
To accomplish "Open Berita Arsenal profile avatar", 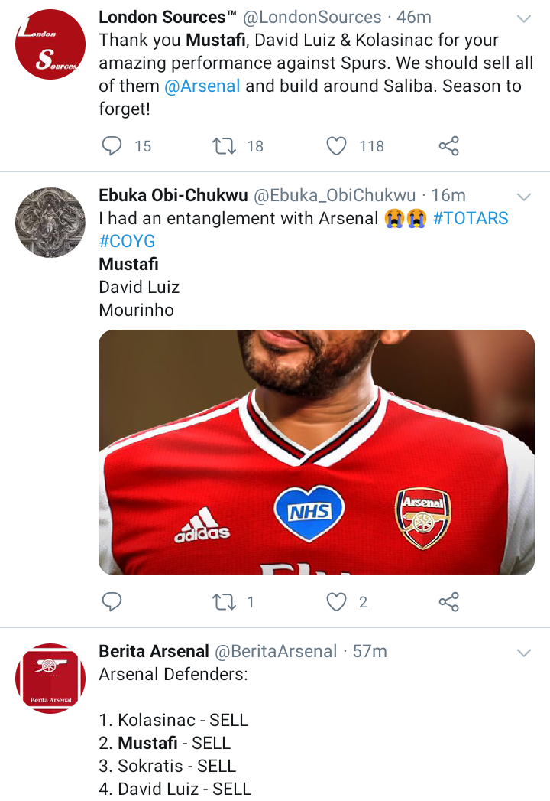I will [50, 679].
